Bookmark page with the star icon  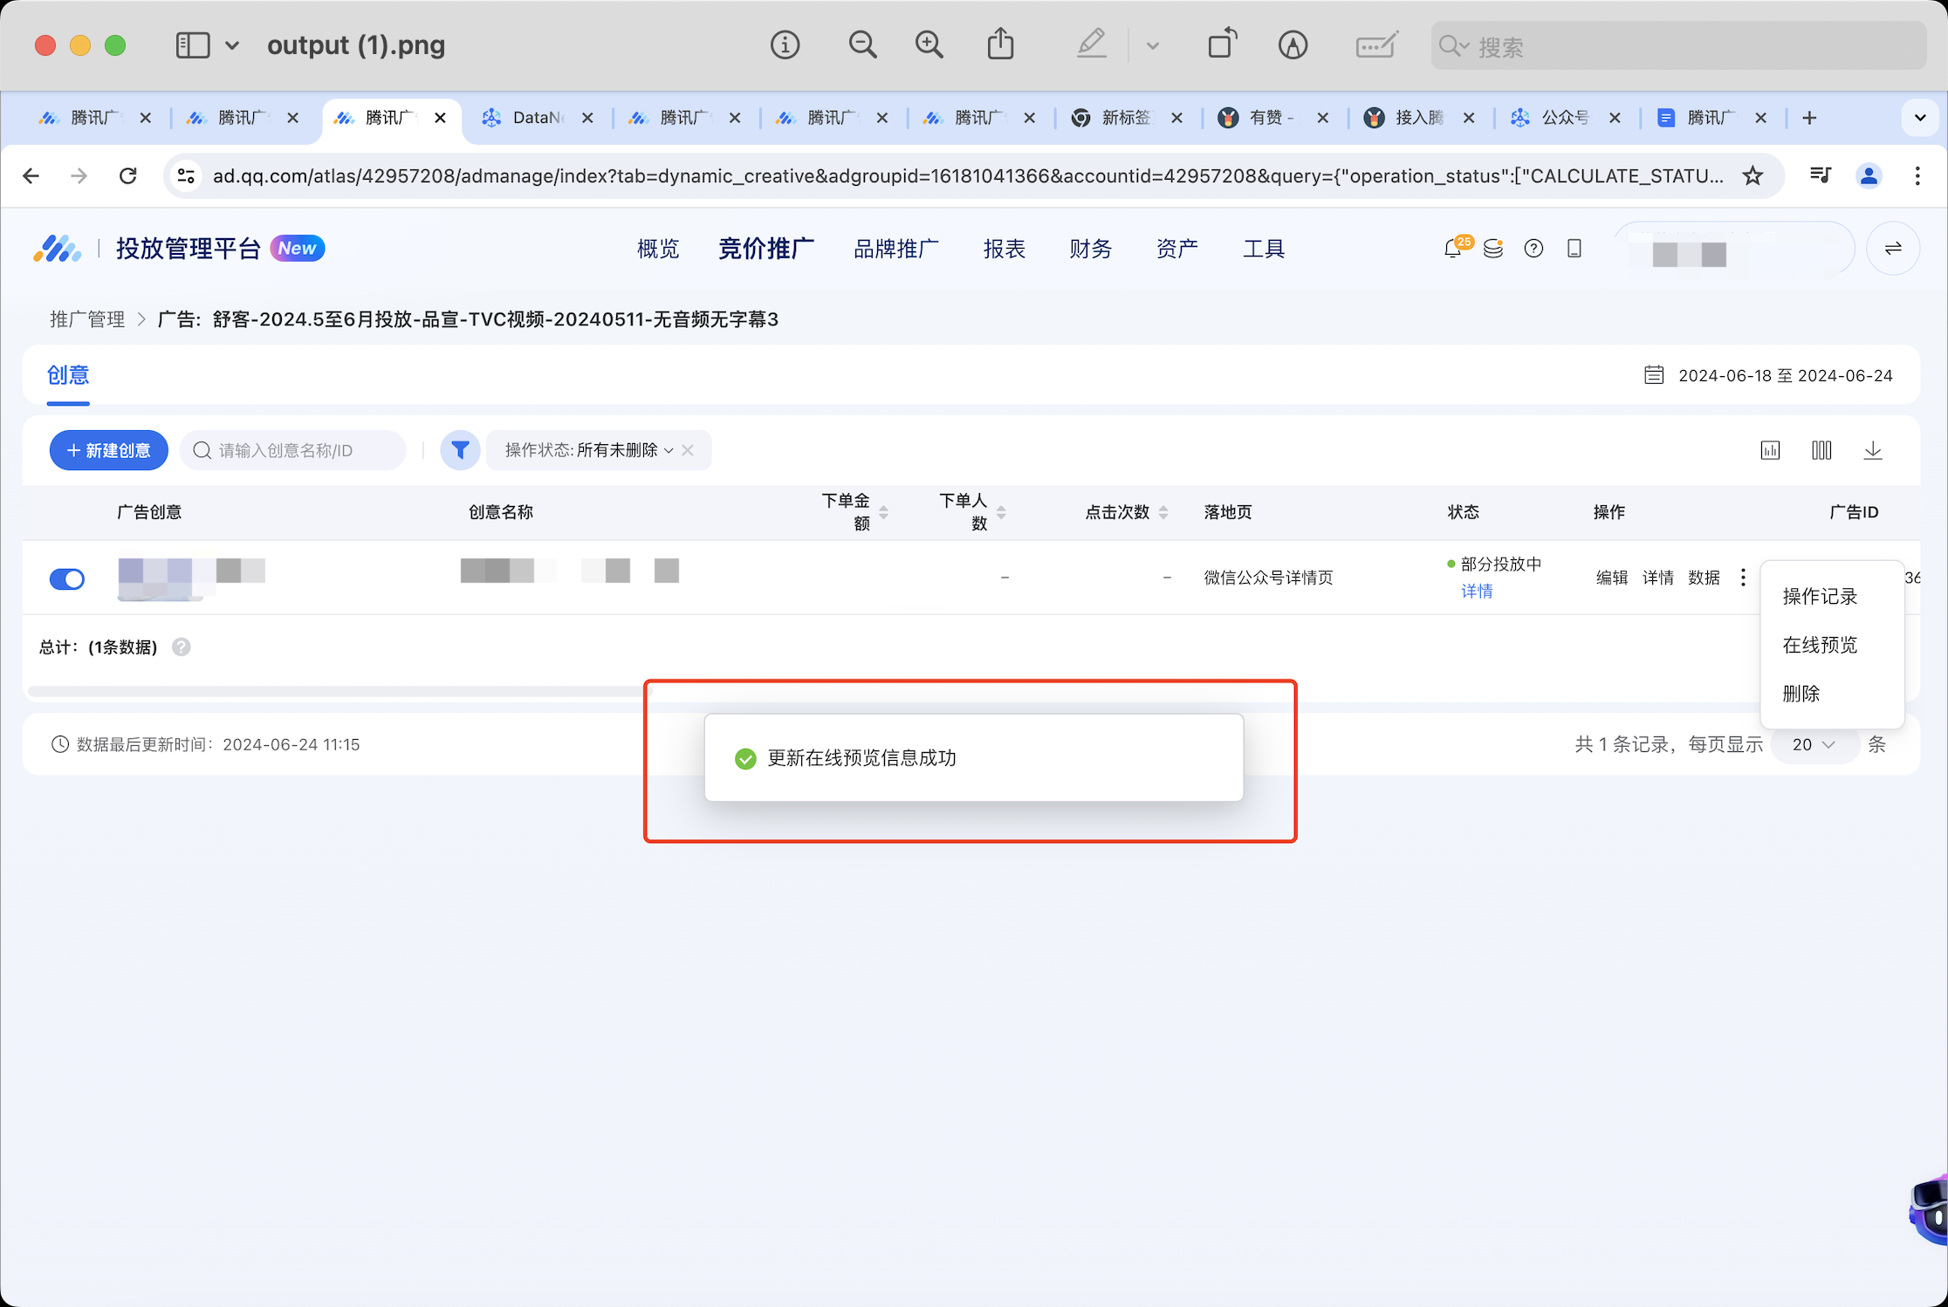point(1753,176)
